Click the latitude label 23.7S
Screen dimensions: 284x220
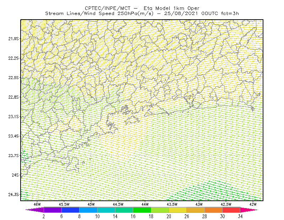(x=13, y=156)
